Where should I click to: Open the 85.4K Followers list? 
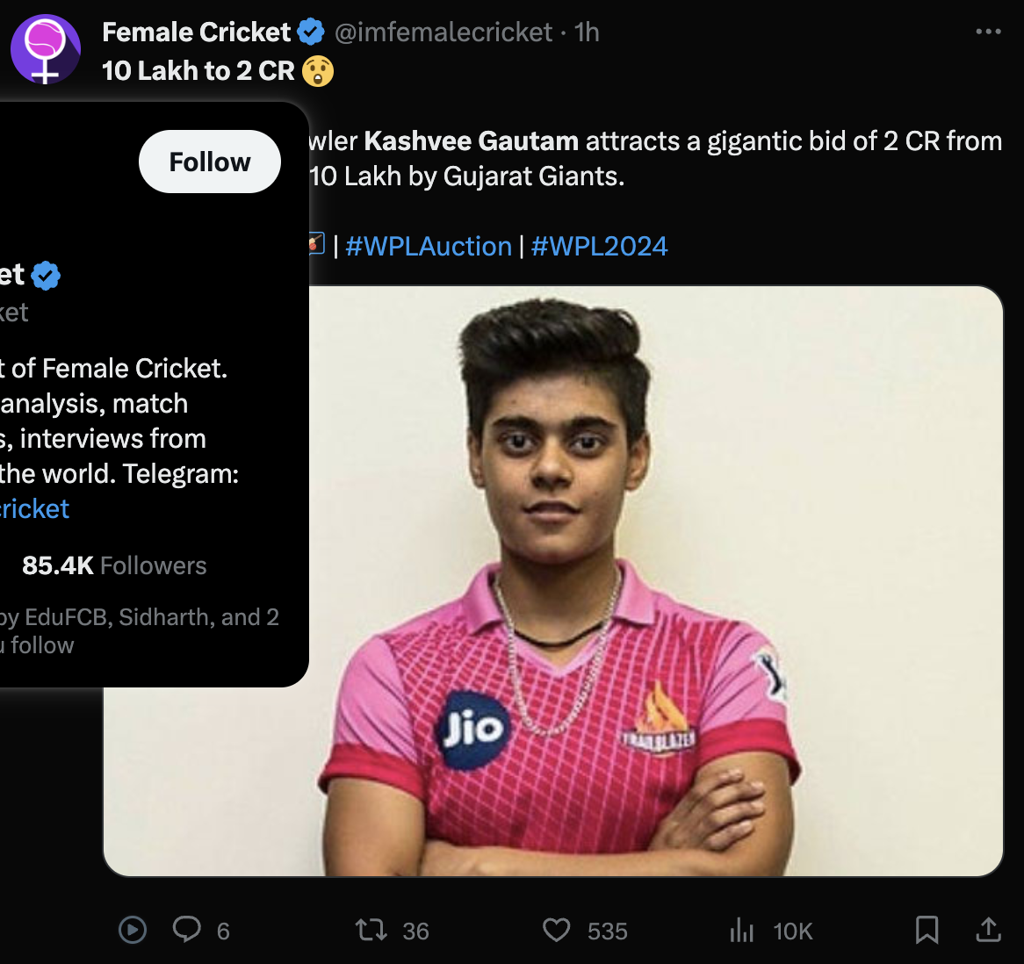[114, 565]
